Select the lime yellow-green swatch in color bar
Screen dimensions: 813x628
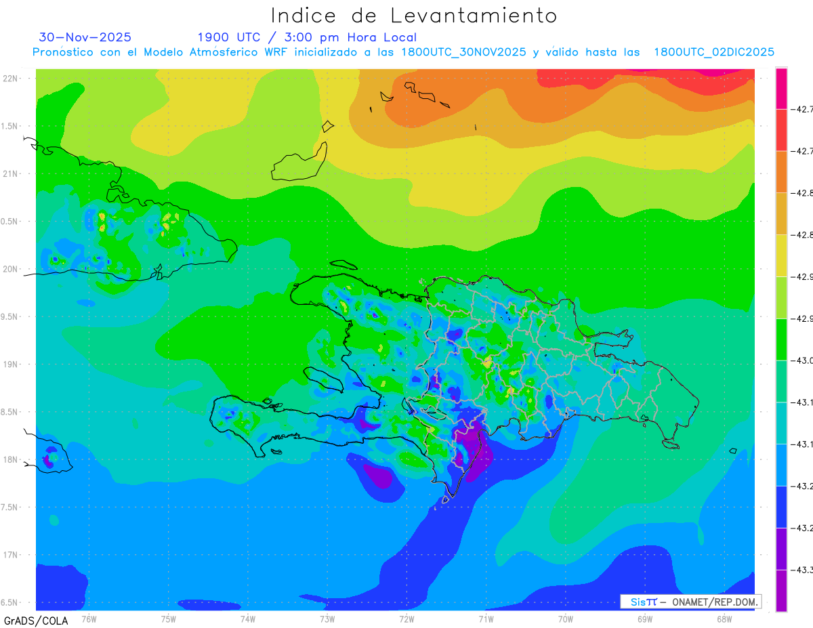pyautogui.click(x=782, y=297)
